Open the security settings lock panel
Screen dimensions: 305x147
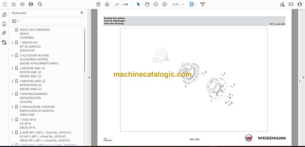coord(4,42)
